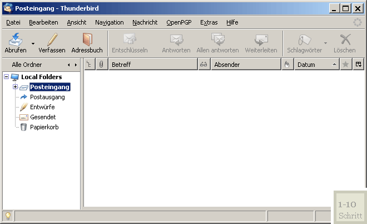Click the Thunderbird title bar icon

coord(8,8)
